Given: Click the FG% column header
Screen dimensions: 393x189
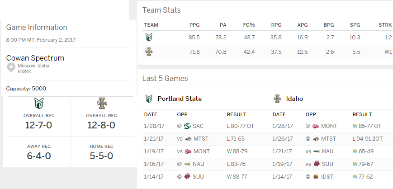Looking at the screenshot, I should click(249, 25).
